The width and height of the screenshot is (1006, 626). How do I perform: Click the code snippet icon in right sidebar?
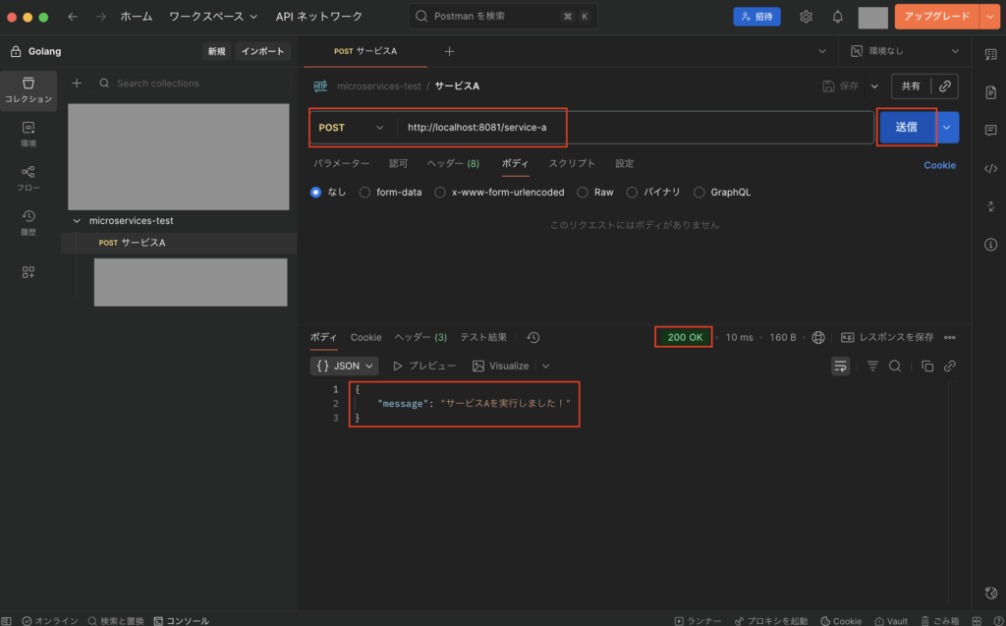(990, 168)
